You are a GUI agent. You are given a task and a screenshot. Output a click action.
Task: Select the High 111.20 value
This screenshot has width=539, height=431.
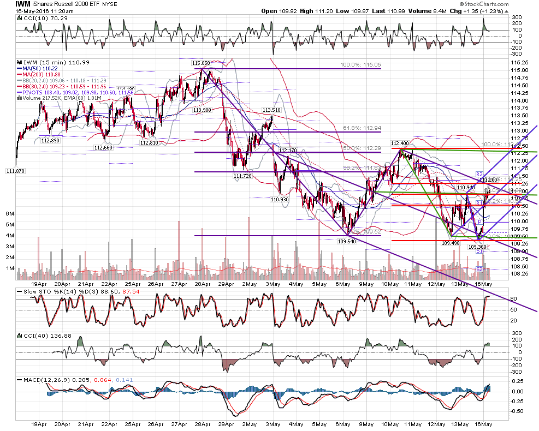click(316, 11)
